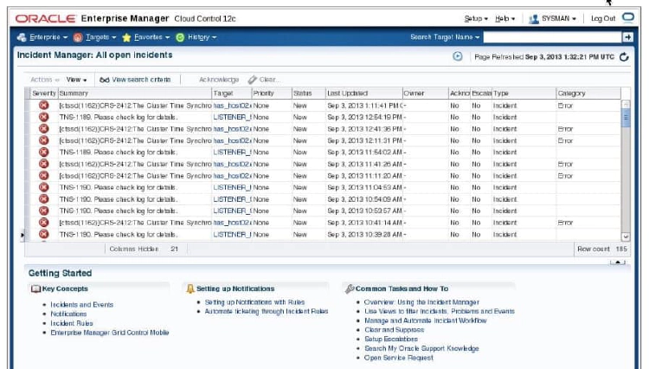Click the Favorites star icon

click(126, 37)
